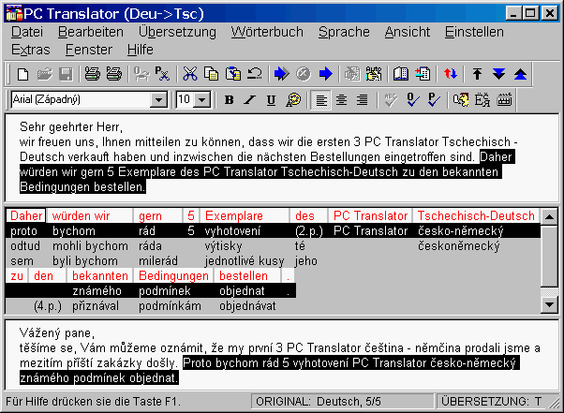Screen dimensions: 564x413
Task: Expand the font size 10 dropdown
Action: click(202, 100)
